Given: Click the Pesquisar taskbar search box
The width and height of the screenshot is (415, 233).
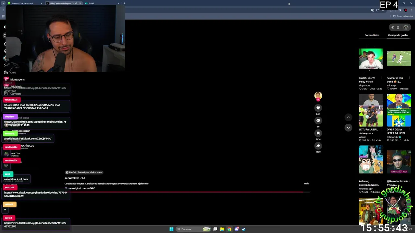Looking at the screenshot, I should pyautogui.click(x=193, y=229).
